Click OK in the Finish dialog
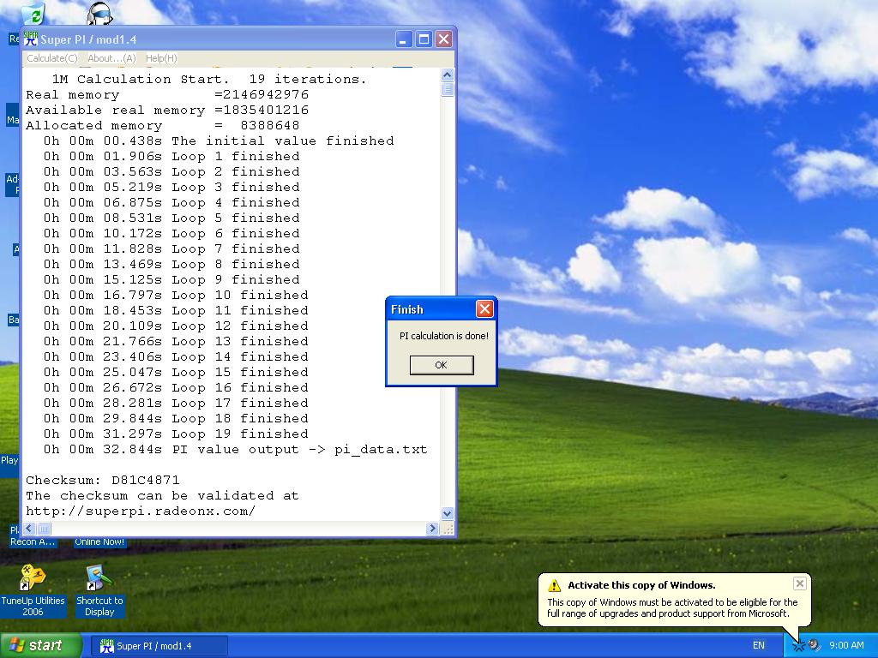This screenshot has height=658, width=878. click(x=442, y=365)
